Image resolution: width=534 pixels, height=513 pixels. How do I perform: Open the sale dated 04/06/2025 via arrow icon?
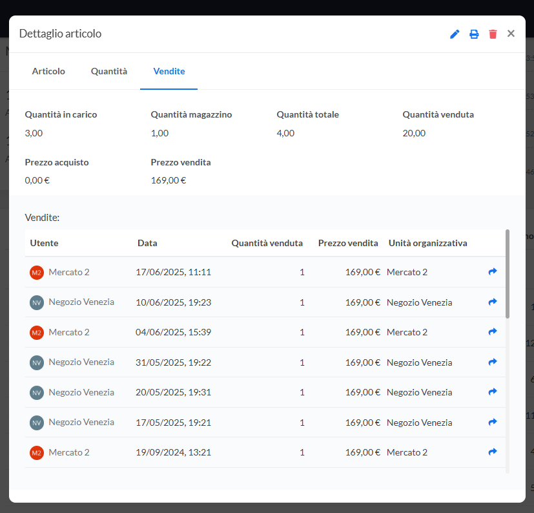493,332
